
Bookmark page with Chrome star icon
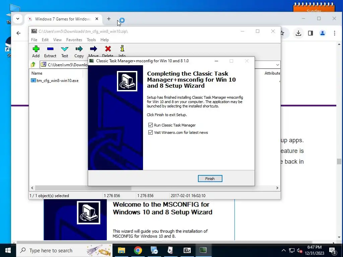(x=282, y=33)
